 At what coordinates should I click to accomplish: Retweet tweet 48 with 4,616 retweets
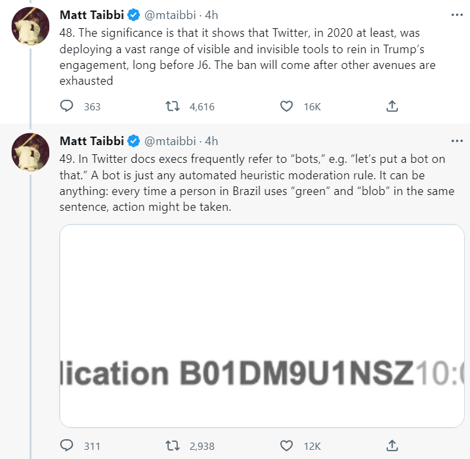point(171,106)
